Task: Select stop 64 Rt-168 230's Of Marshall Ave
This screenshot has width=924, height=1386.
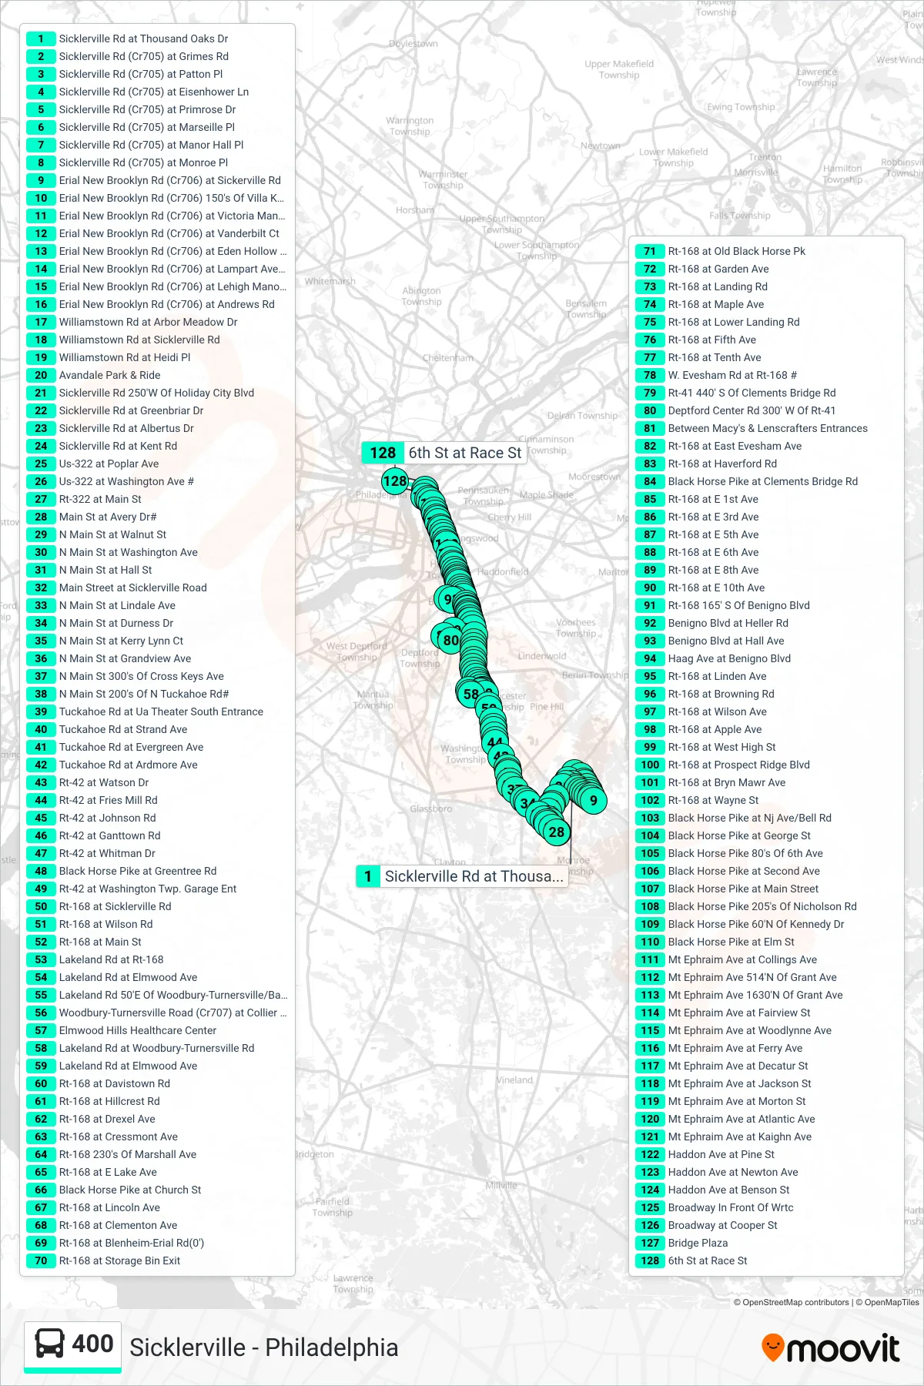Action: pos(112,1154)
